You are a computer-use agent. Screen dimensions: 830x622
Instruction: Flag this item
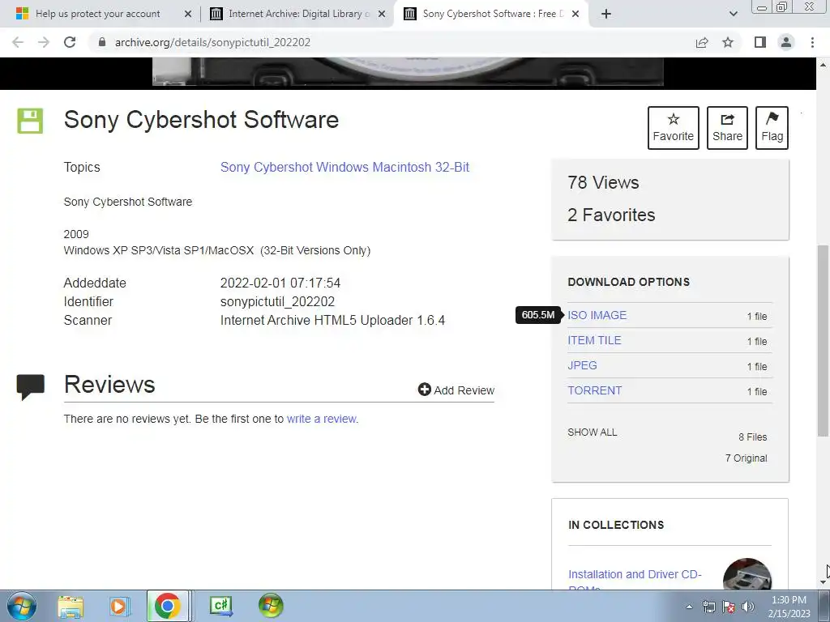pyautogui.click(x=772, y=128)
